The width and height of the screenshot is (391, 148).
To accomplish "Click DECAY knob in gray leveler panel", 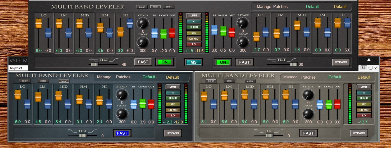I will [x=308, y=114].
